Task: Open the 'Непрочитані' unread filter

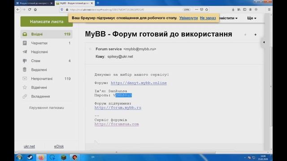Action: click(47, 79)
